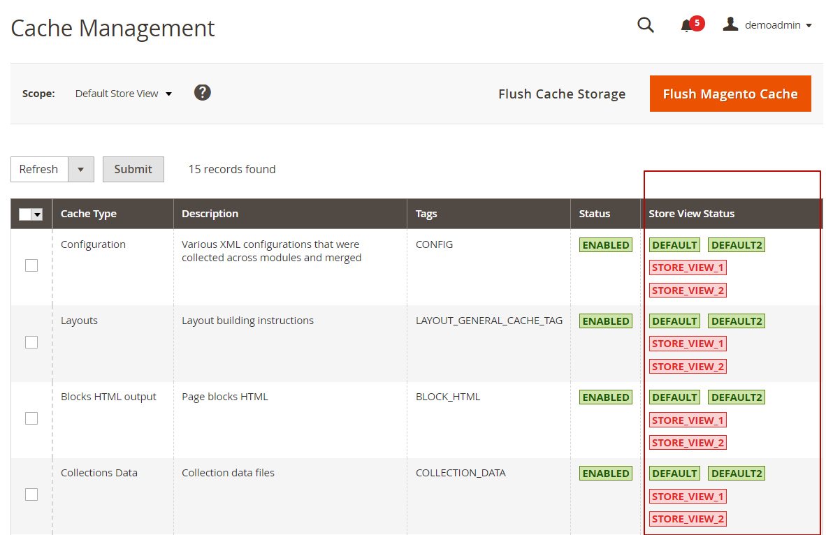
Task: Tick the Configuration row checkbox
Action: coord(31,265)
